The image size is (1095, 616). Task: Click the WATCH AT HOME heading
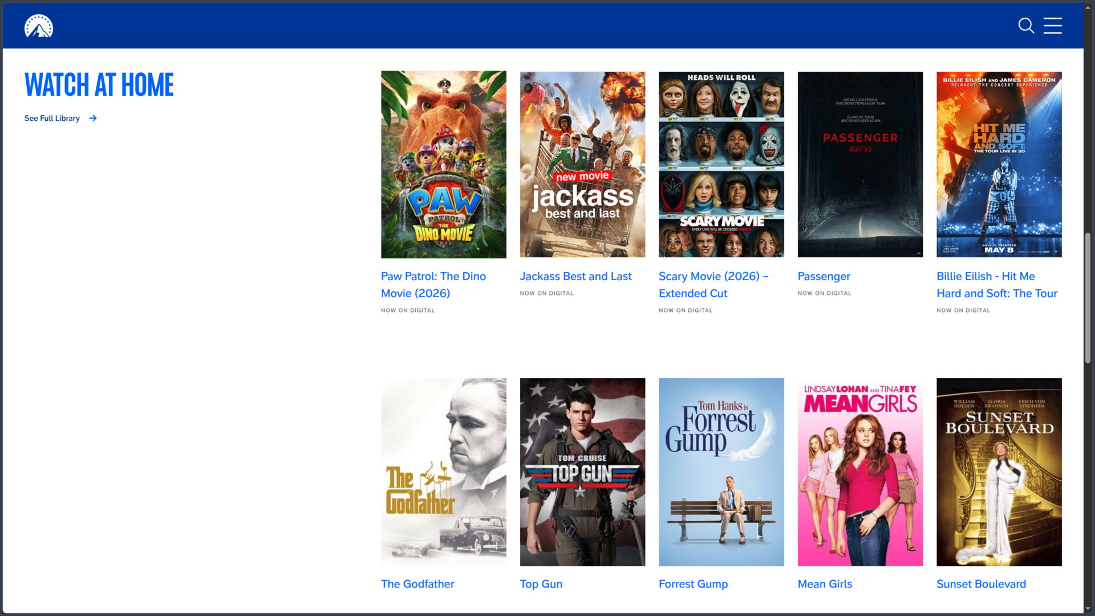click(x=99, y=85)
